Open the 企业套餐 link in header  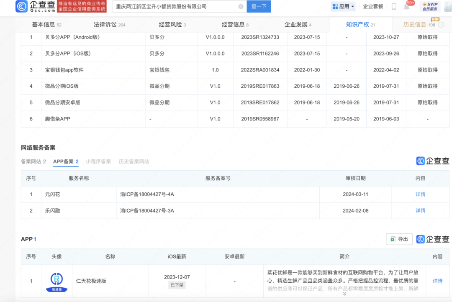click(x=373, y=7)
